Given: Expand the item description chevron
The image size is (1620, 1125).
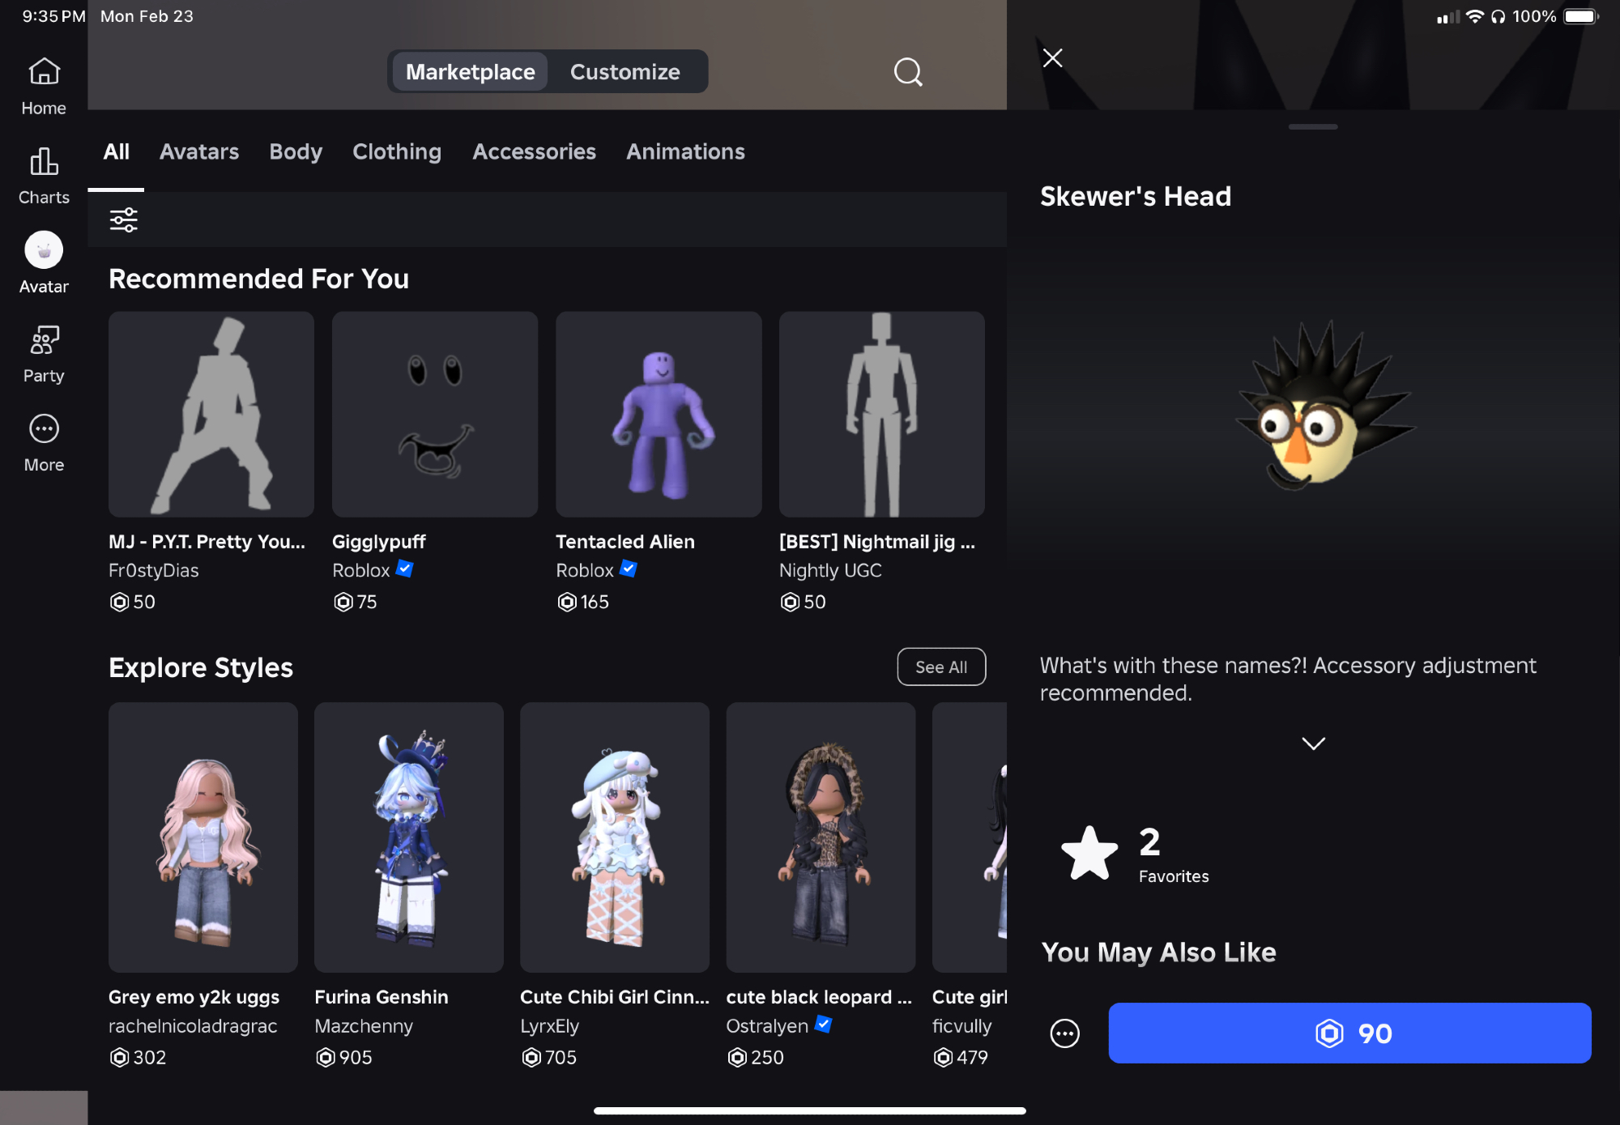Looking at the screenshot, I should pyautogui.click(x=1313, y=744).
